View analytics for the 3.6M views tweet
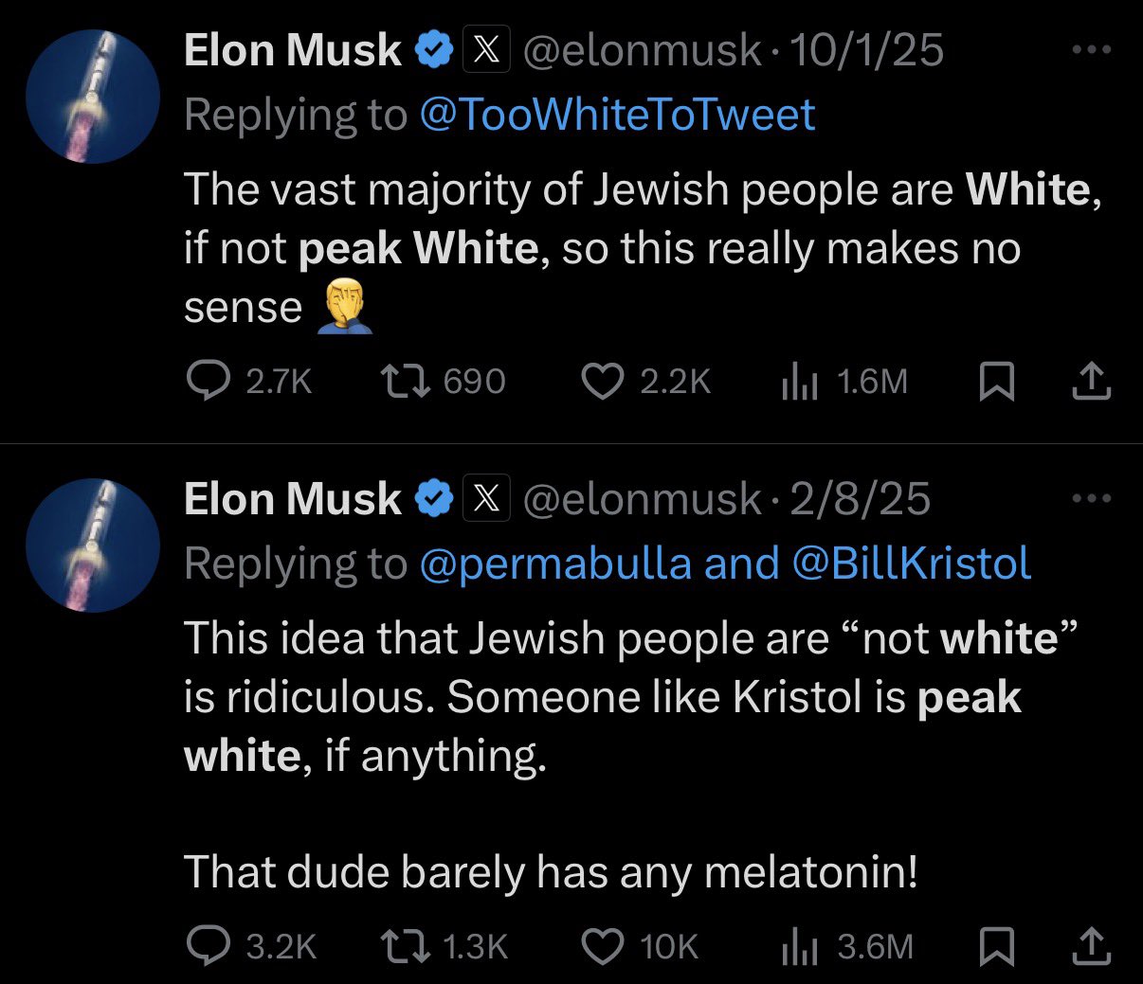This screenshot has height=984, width=1143. pos(799,946)
